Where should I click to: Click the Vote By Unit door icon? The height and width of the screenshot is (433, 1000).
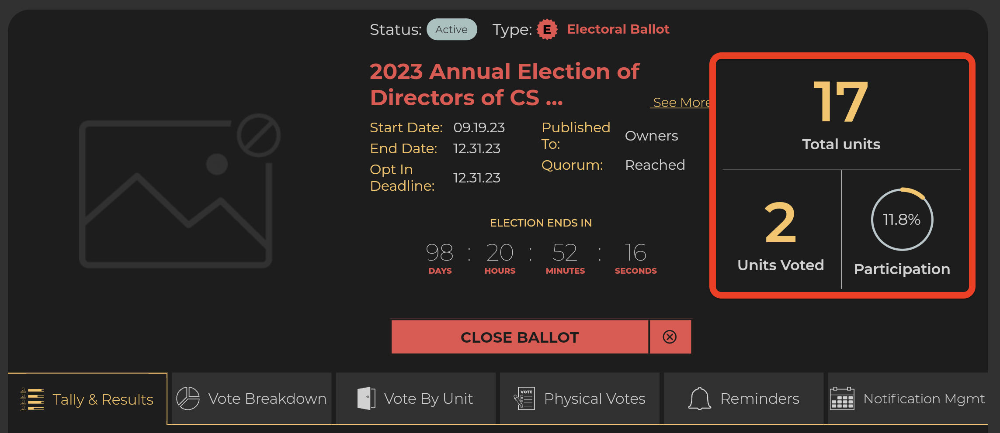366,399
